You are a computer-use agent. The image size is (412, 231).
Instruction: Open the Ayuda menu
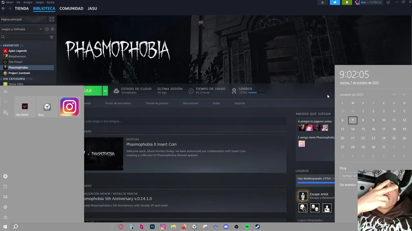pyautogui.click(x=51, y=2)
